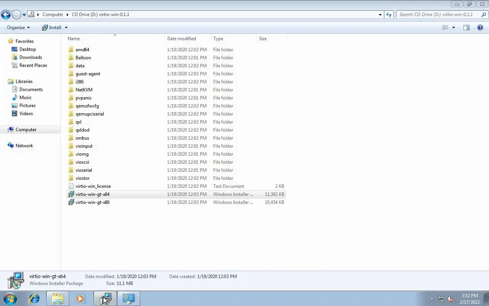489x306 pixels.
Task: Select virtio-win-gt-x86 installer icon
Action: [71, 202]
